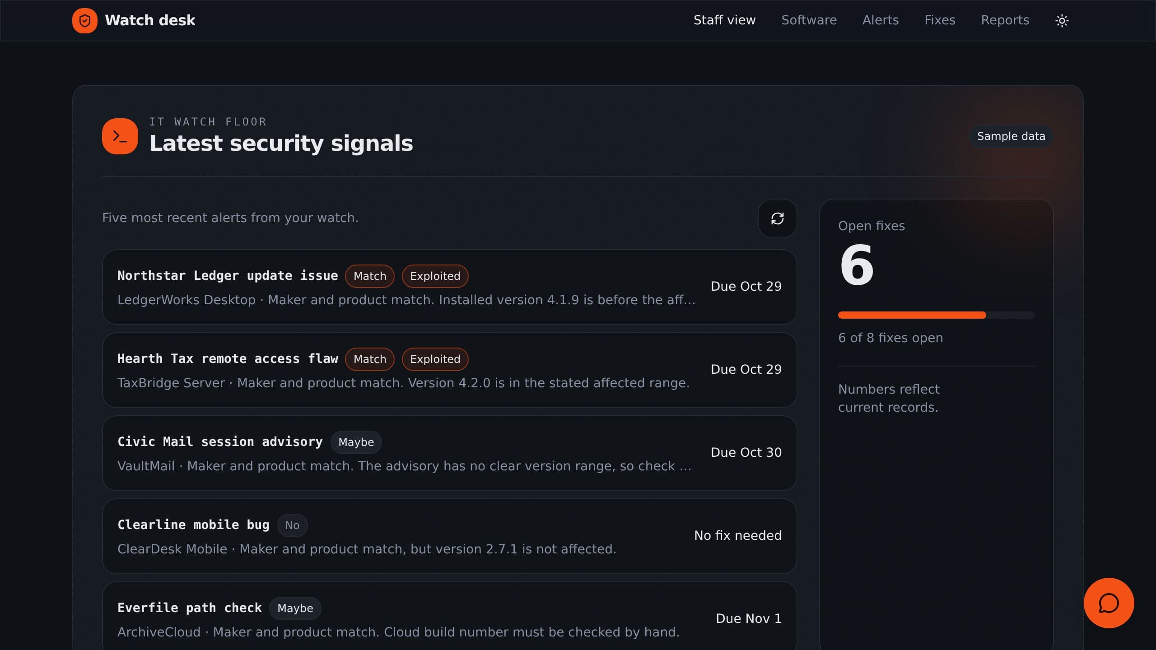Screen dimensions: 1156x650
Task: Open the Hearth Tax remote access flaw alert
Action: (449, 370)
